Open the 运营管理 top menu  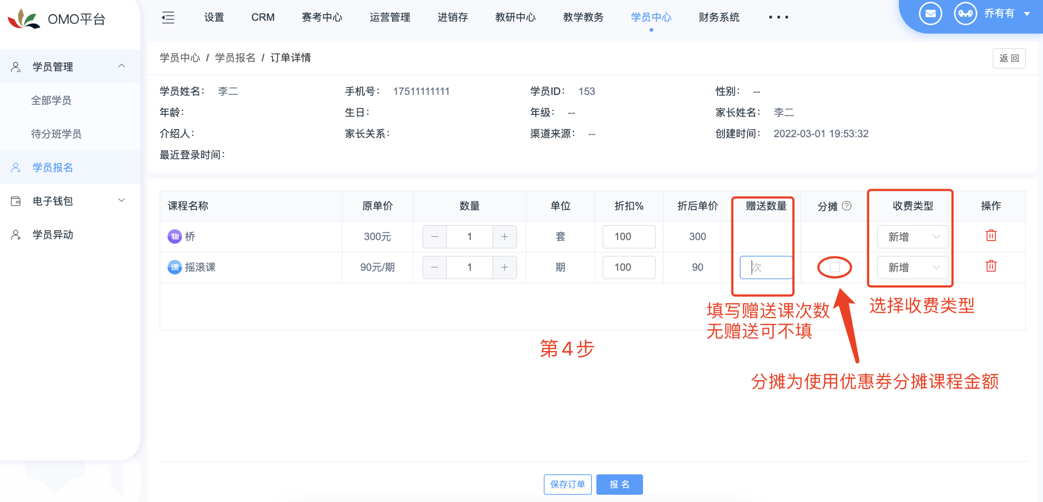(390, 17)
